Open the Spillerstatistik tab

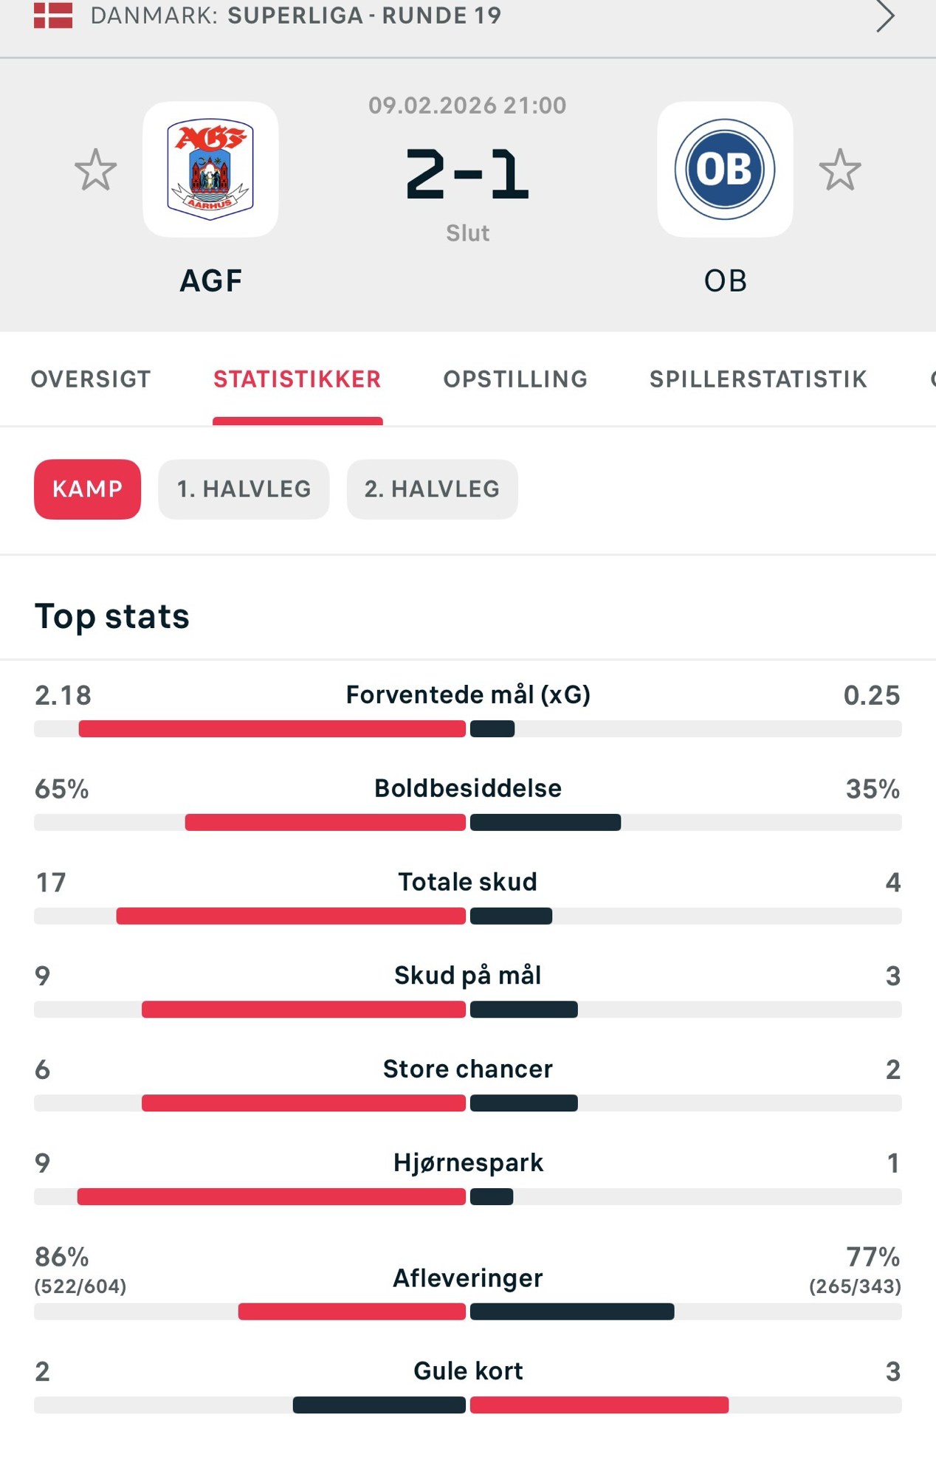758,379
